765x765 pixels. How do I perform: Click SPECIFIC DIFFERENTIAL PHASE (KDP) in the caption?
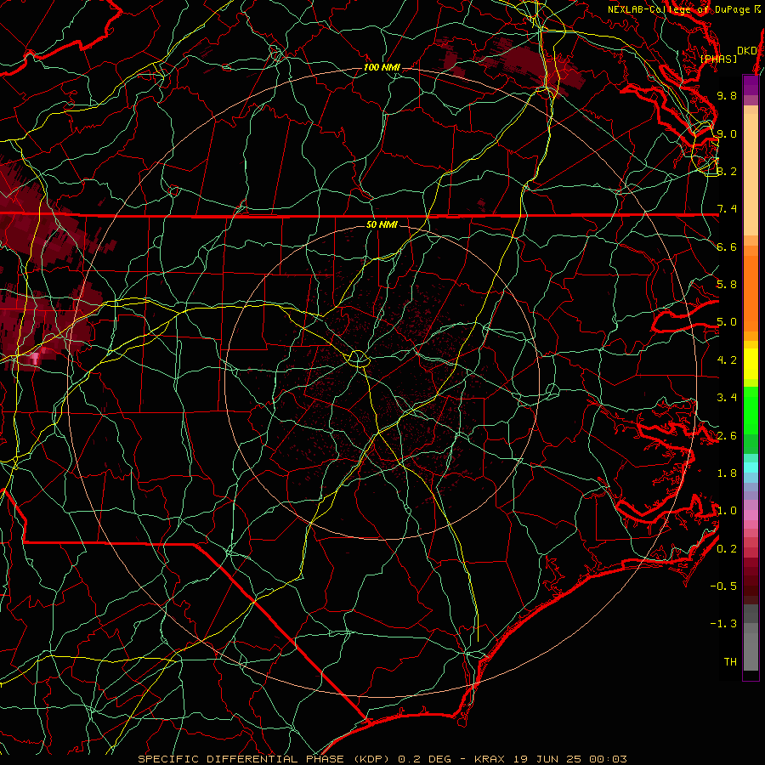tap(264, 759)
